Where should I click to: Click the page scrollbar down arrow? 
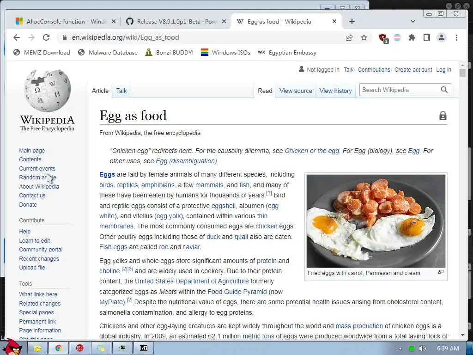pos(462,335)
